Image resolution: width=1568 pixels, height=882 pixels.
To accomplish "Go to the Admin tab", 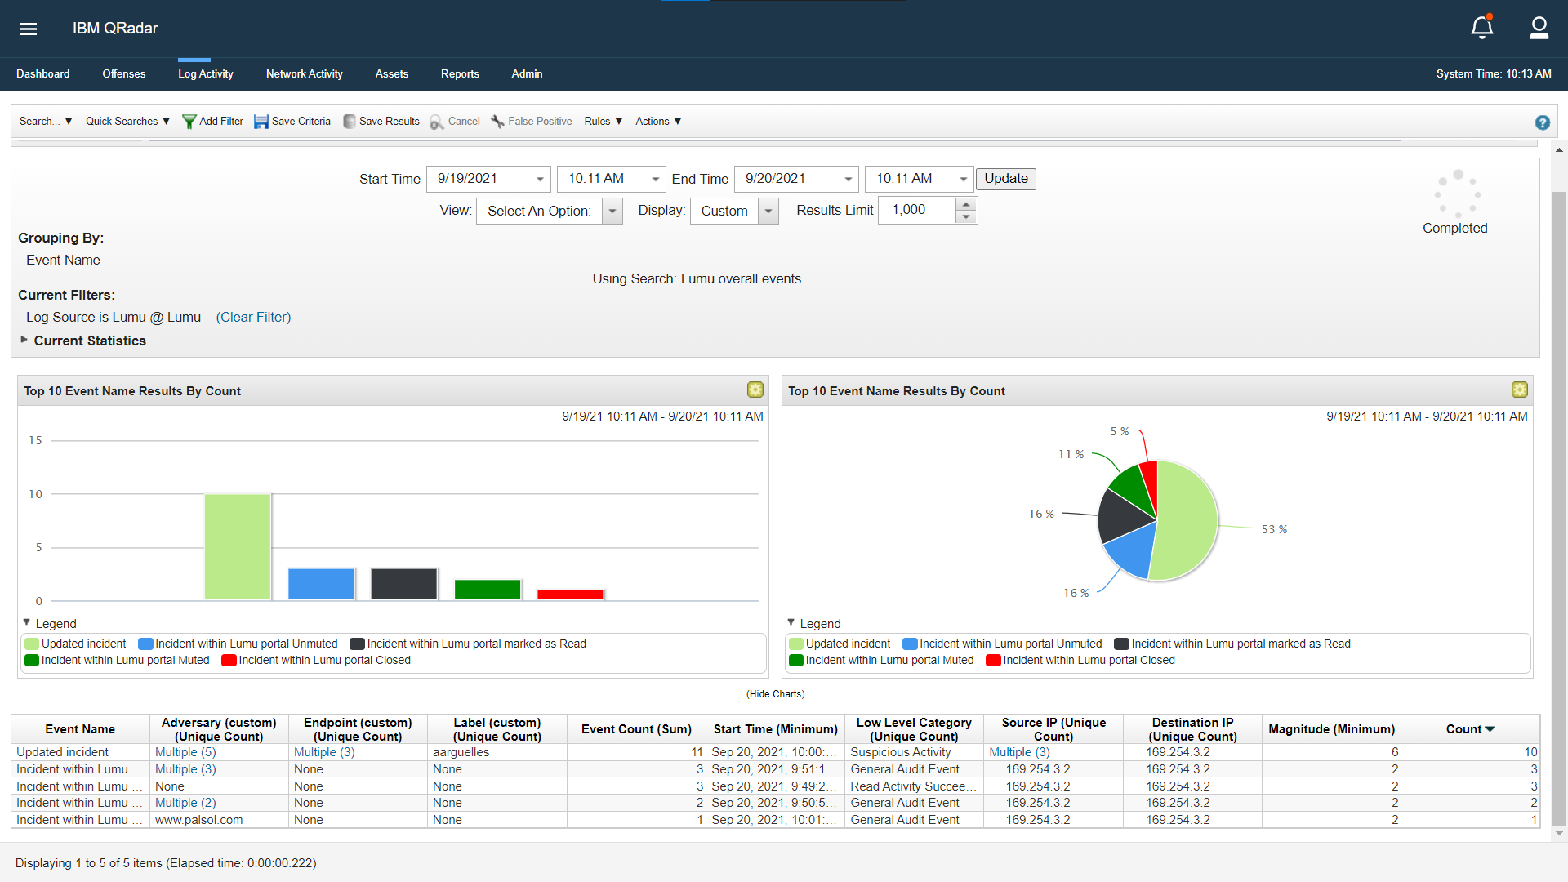I will pos(527,73).
